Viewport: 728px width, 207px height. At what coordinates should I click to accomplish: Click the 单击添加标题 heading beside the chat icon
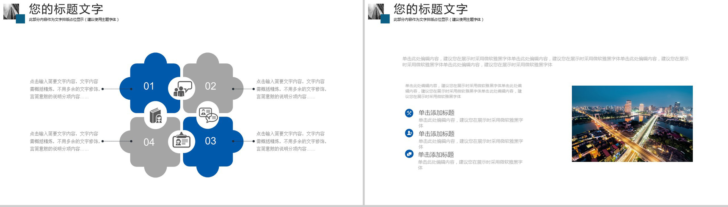pos(436,155)
